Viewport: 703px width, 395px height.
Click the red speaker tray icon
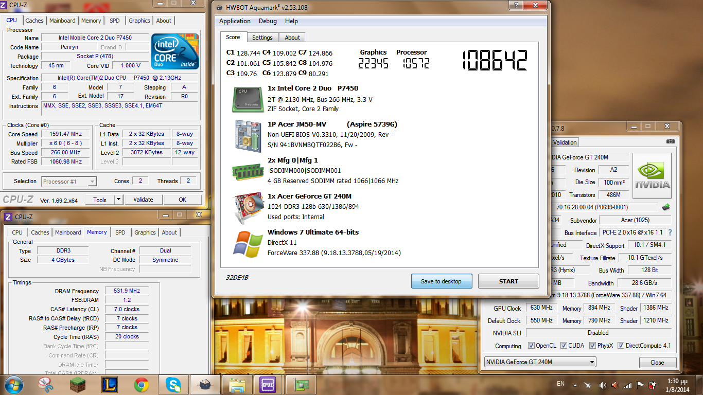coord(614,385)
